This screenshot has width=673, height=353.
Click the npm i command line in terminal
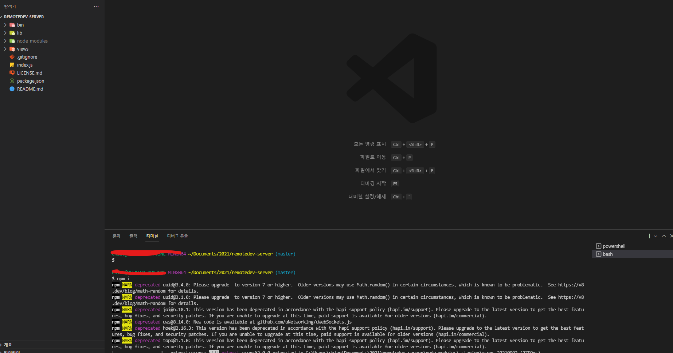tap(121, 279)
